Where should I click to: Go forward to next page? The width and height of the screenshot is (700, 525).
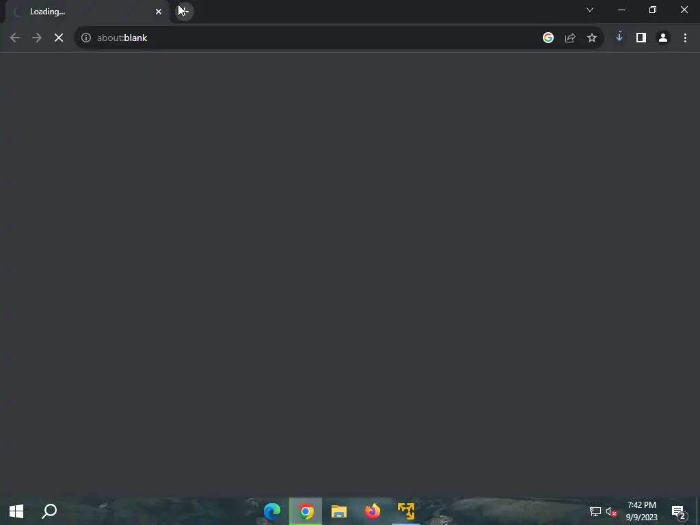37,38
